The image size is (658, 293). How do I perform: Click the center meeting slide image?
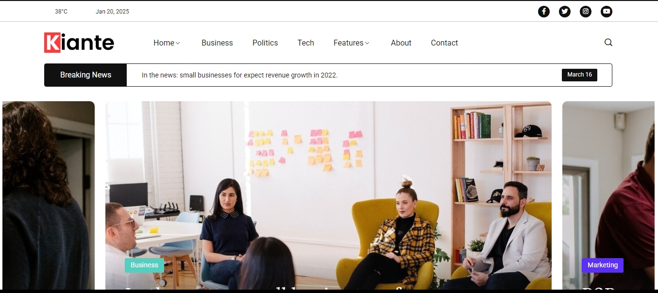point(328,195)
